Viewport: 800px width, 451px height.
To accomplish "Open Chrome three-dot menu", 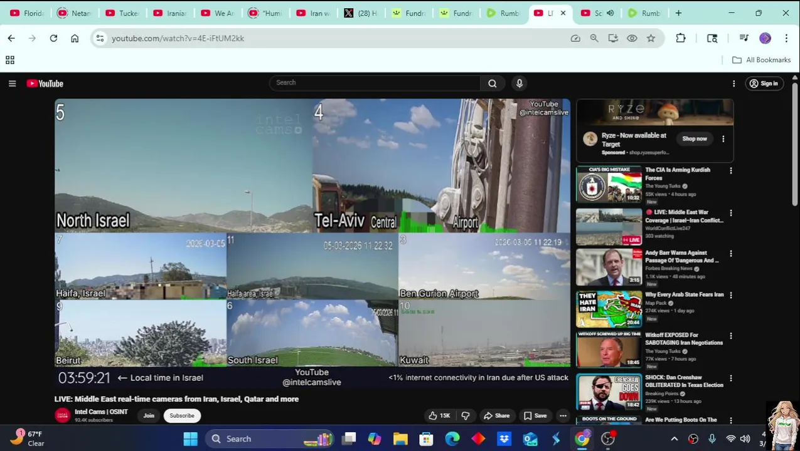I will [786, 38].
